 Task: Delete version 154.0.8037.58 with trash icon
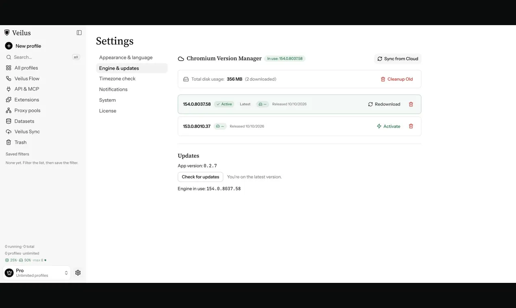pyautogui.click(x=411, y=104)
